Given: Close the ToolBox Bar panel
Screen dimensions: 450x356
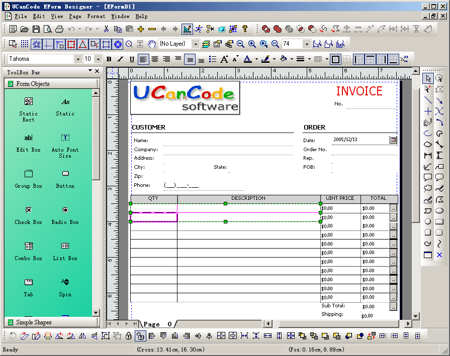Looking at the screenshot, I should click(x=97, y=71).
